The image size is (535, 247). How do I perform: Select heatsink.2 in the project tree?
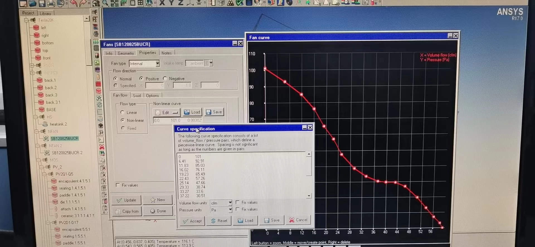click(x=59, y=124)
